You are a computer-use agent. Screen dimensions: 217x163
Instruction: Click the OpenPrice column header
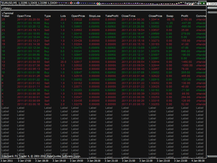[78, 16]
